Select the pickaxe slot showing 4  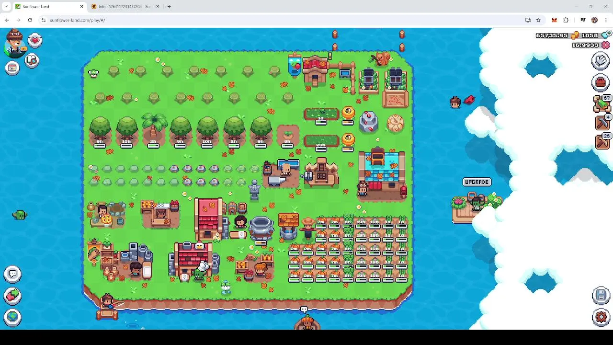(602, 123)
